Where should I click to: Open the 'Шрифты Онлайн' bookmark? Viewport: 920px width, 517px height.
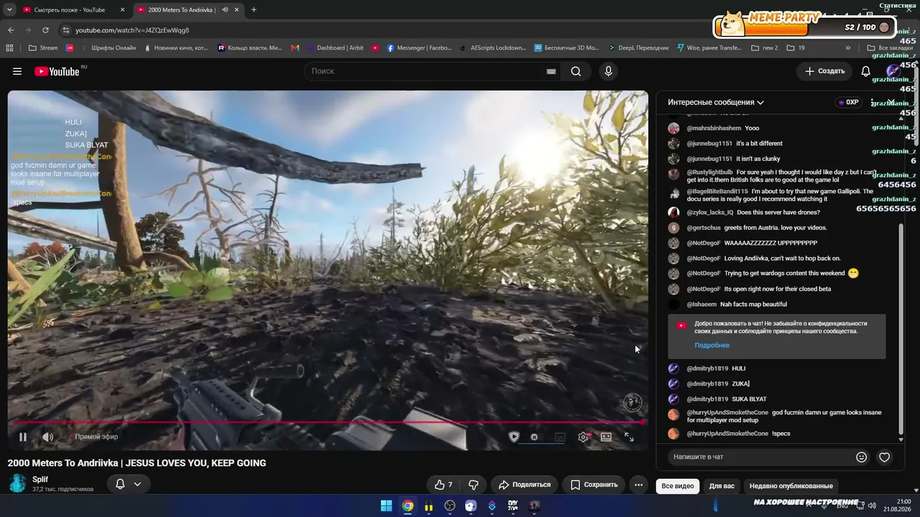tap(107, 48)
